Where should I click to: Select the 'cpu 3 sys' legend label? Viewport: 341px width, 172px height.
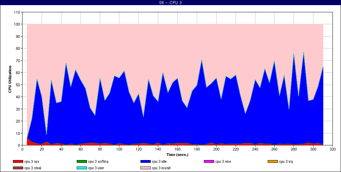tap(32, 162)
